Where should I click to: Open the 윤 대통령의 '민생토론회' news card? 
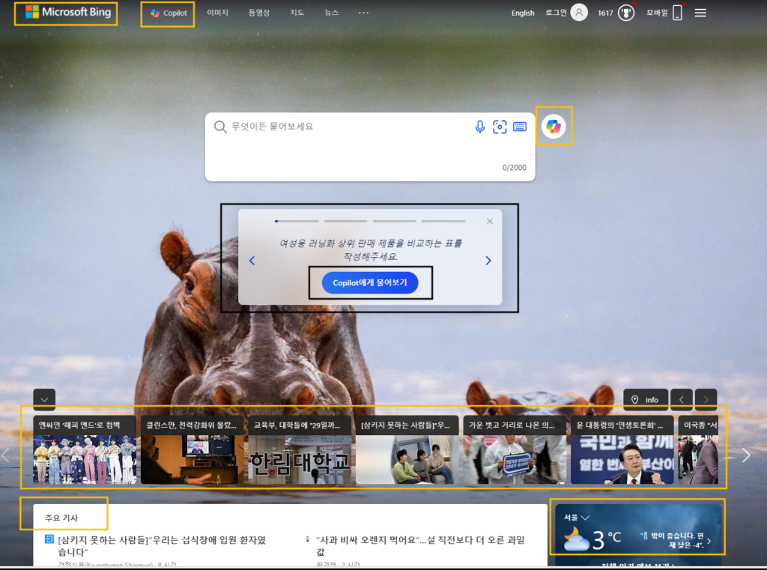622,449
